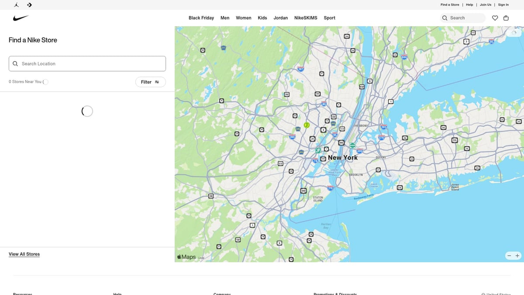Open the shopping bag icon
This screenshot has height=295, width=524.
tap(506, 18)
